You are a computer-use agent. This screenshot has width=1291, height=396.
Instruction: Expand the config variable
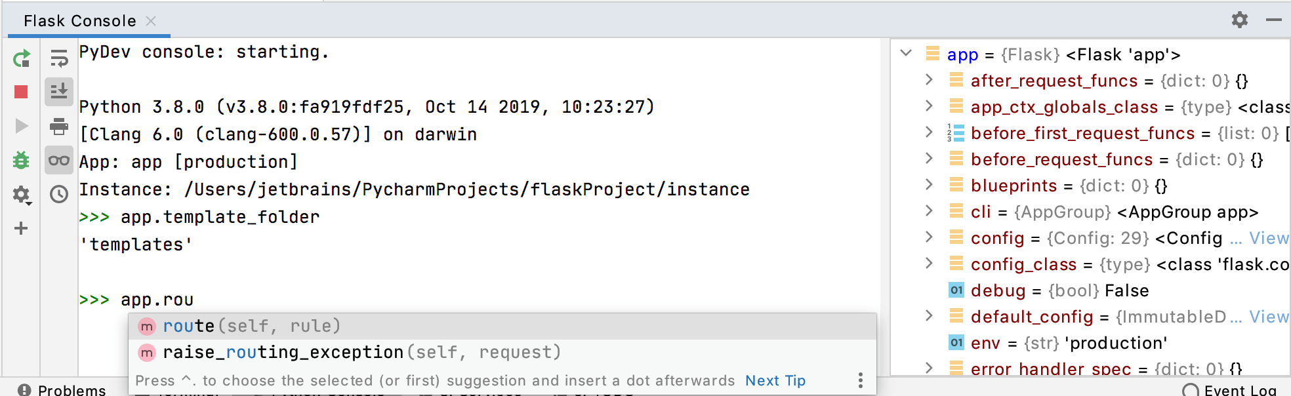[x=930, y=238]
